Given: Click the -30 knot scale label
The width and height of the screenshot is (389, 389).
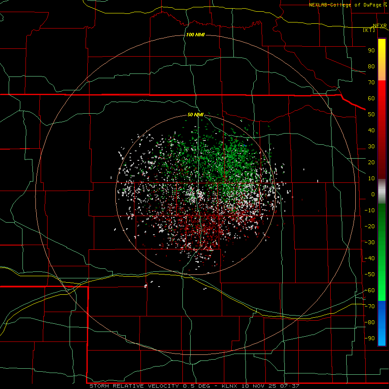Looking at the screenshot, I should point(370,242).
